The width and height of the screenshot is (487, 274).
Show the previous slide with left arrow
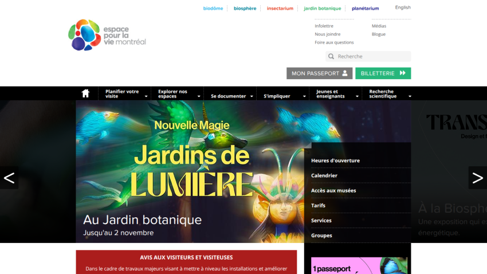pos(9,178)
